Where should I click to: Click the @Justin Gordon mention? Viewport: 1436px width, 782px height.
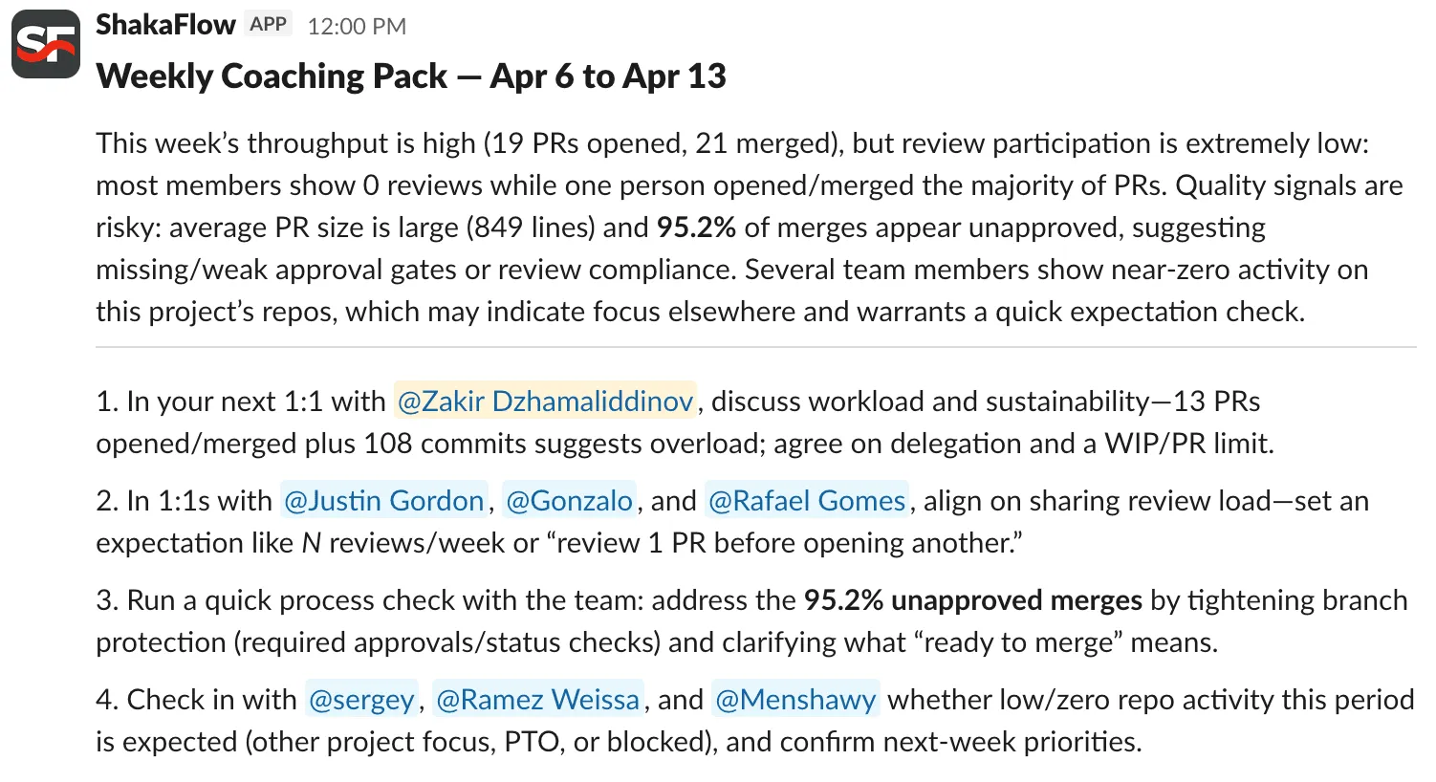(x=384, y=500)
